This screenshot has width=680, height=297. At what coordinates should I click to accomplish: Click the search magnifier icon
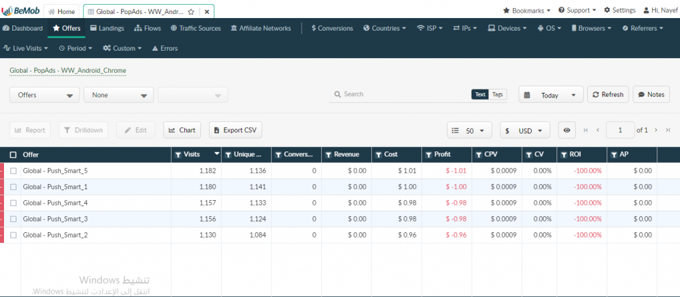pyautogui.click(x=337, y=95)
